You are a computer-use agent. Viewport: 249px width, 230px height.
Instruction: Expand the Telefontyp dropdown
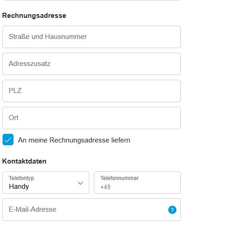click(46, 182)
